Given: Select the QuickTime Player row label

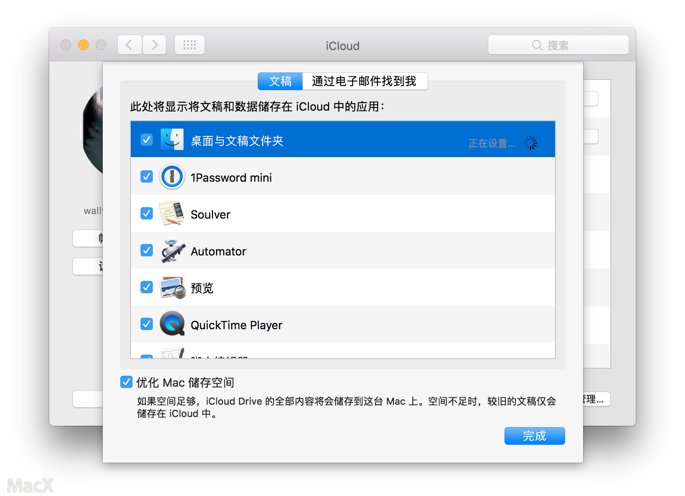Looking at the screenshot, I should tap(236, 325).
